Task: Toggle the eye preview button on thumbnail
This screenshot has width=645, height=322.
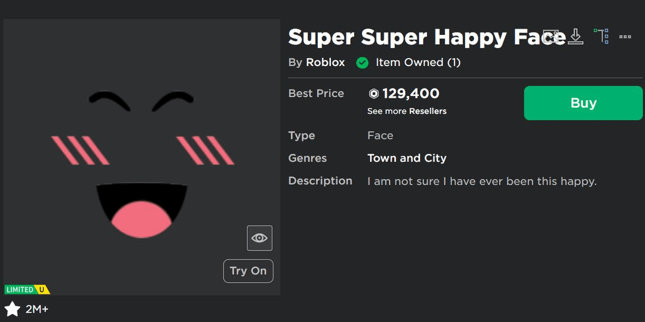Action: tap(260, 238)
